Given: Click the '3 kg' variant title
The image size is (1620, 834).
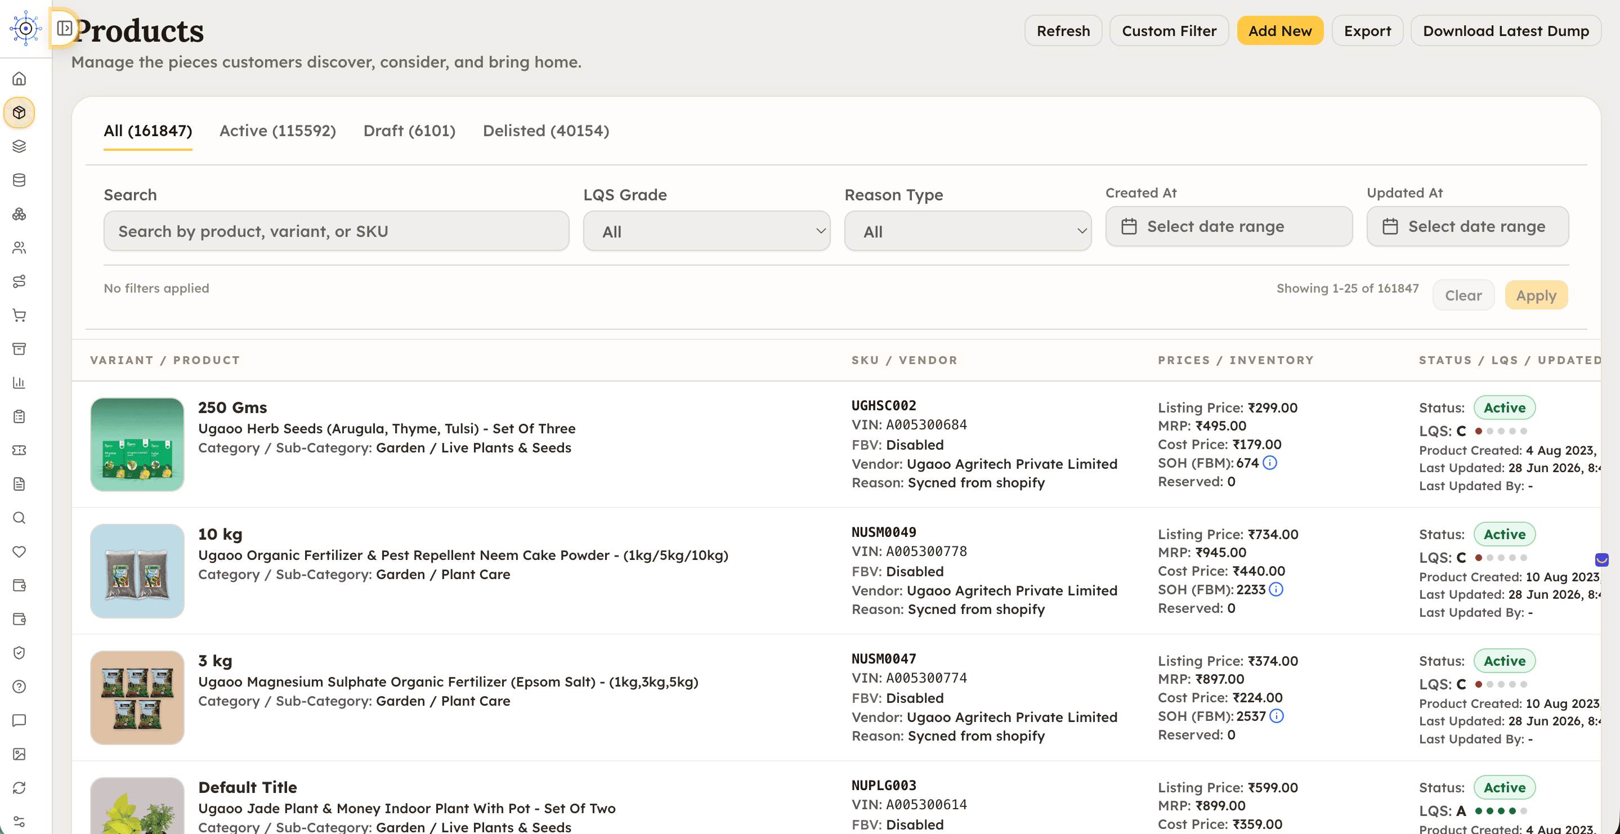Looking at the screenshot, I should coord(215,661).
